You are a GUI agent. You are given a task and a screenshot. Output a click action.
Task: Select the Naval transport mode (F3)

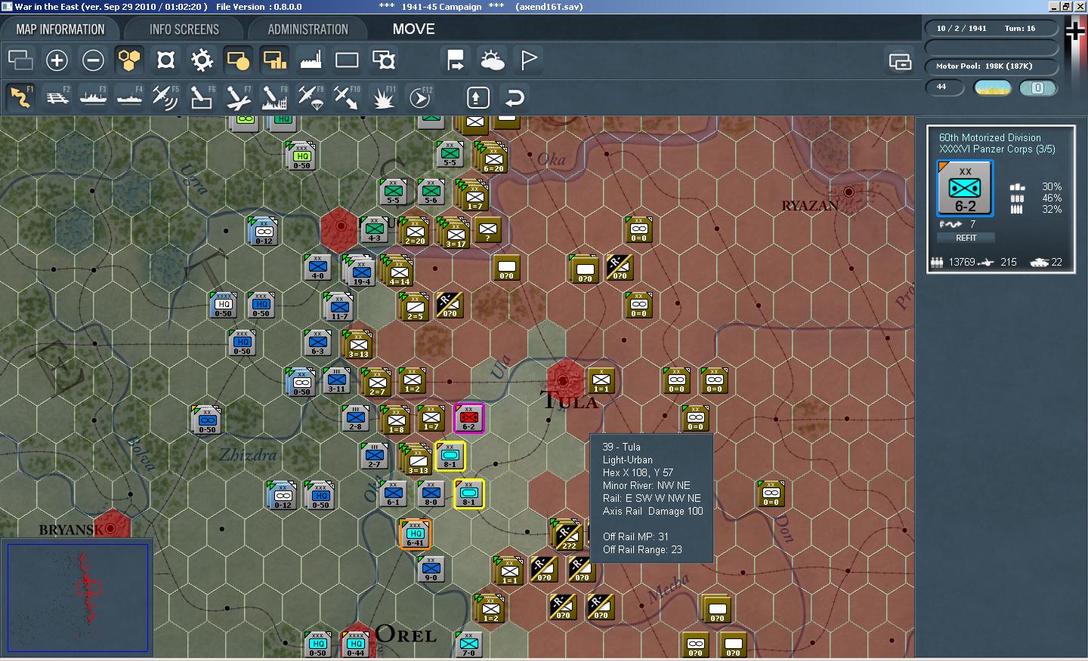click(94, 97)
